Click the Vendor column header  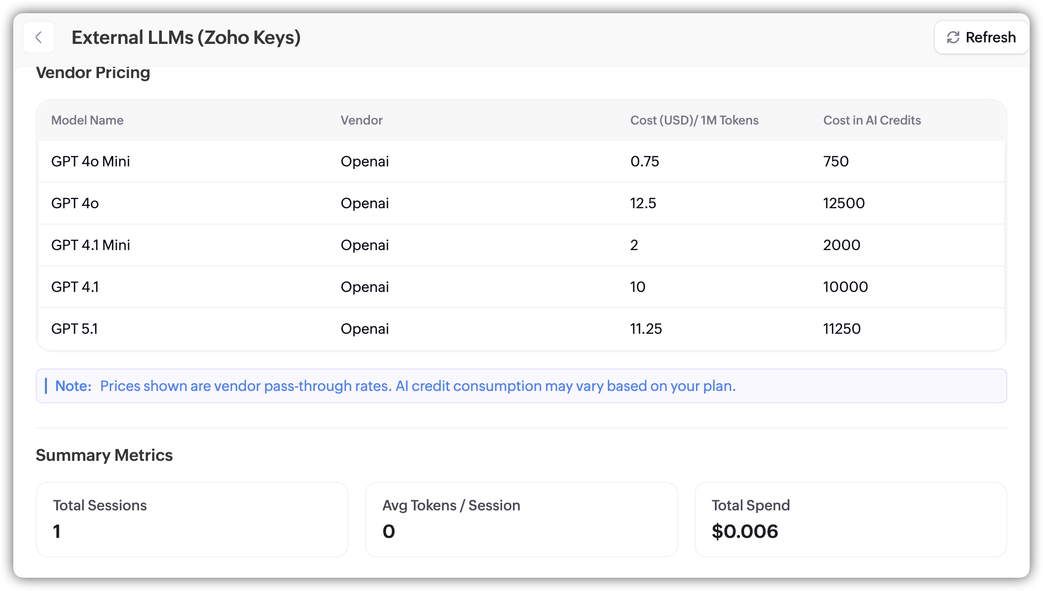pyautogui.click(x=361, y=120)
